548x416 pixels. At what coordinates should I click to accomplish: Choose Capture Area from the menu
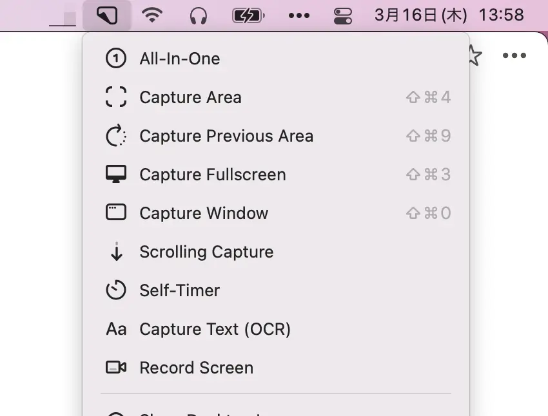(x=276, y=97)
